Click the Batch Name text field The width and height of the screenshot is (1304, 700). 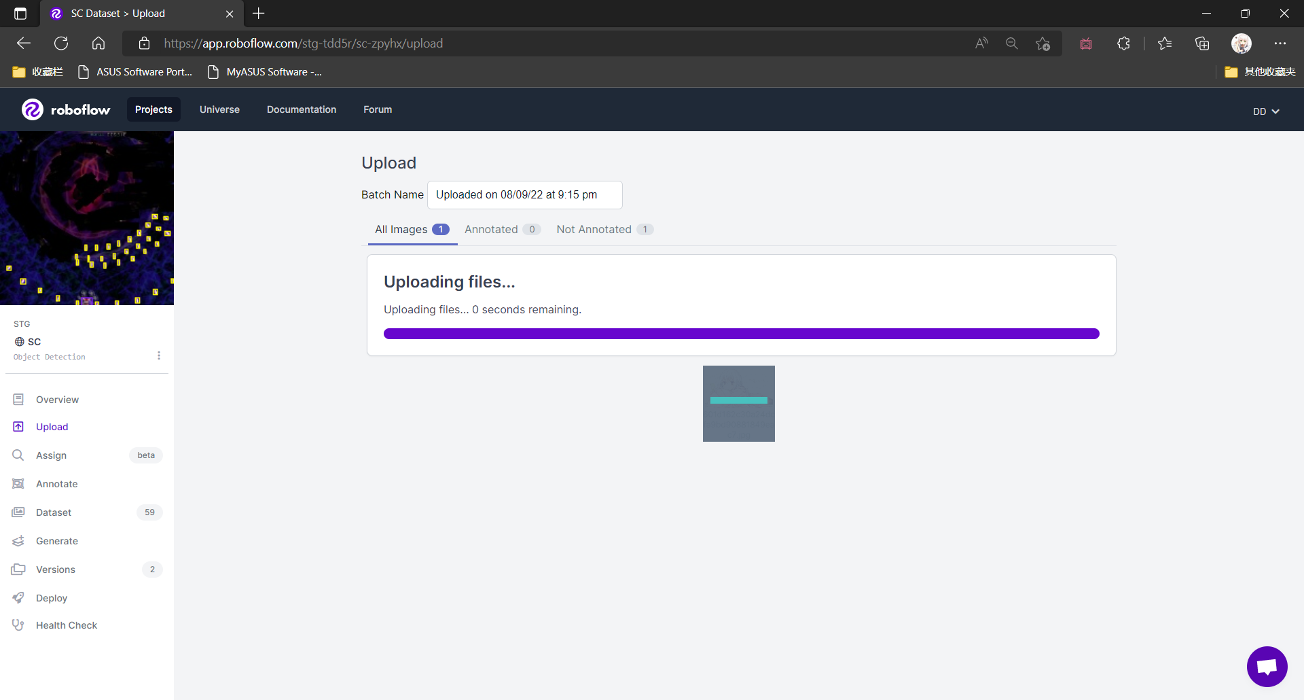click(x=524, y=195)
